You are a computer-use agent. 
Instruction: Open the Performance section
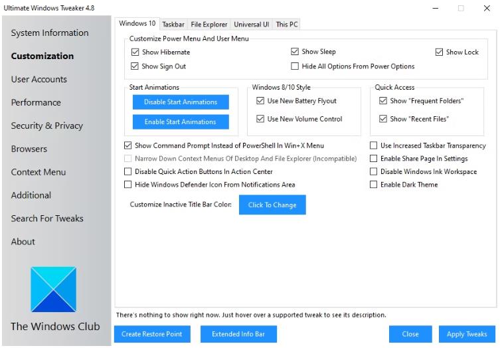36,103
